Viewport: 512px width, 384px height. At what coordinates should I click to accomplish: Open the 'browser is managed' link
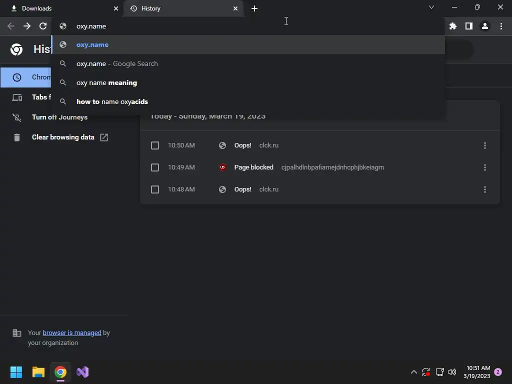pos(72,332)
